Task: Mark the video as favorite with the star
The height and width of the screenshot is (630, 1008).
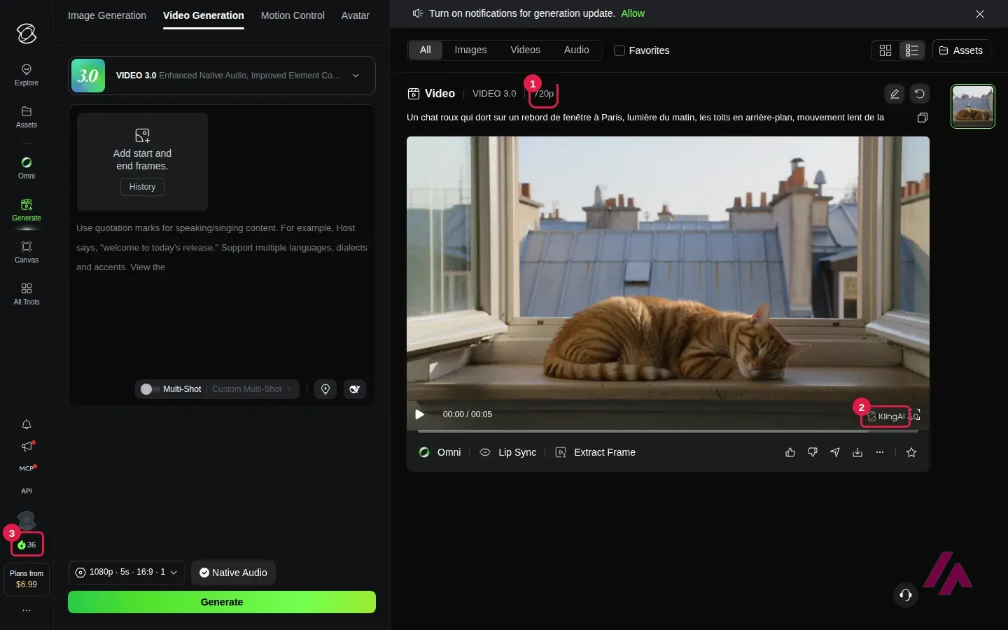Action: [x=911, y=453]
